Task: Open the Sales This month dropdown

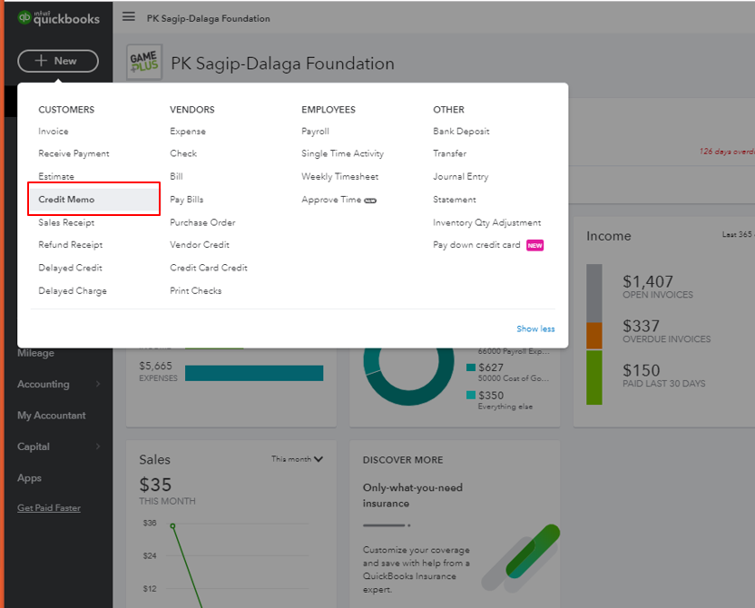Action: pyautogui.click(x=298, y=459)
